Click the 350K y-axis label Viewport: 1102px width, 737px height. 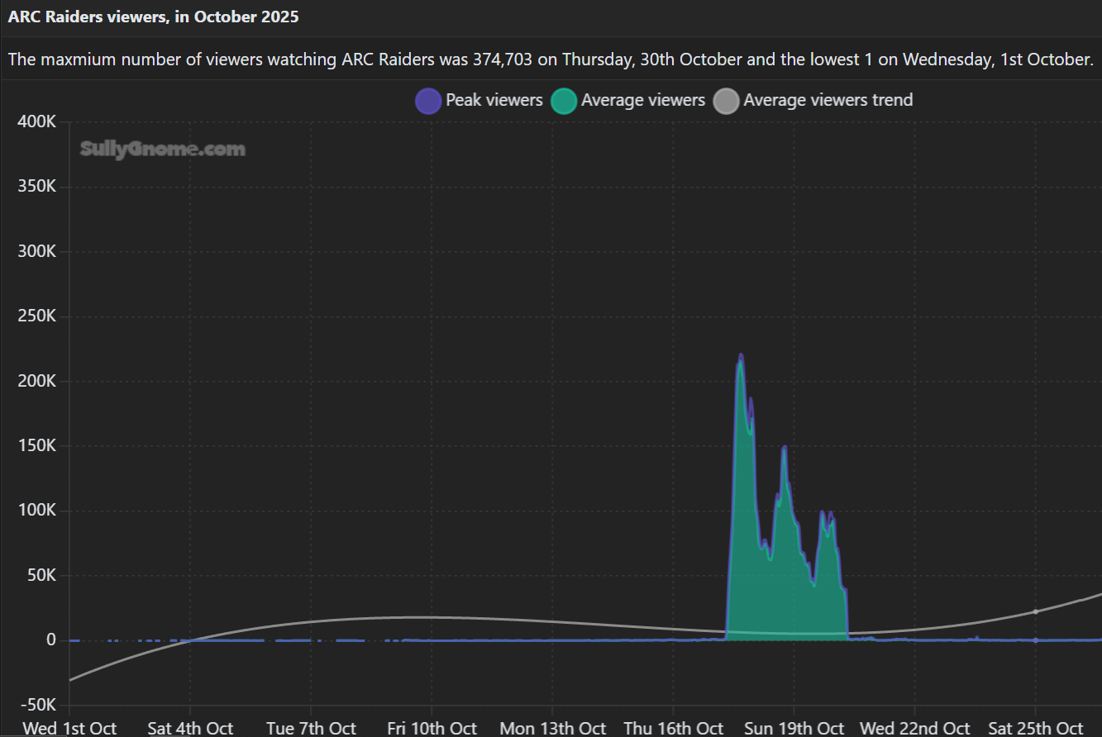(36, 187)
